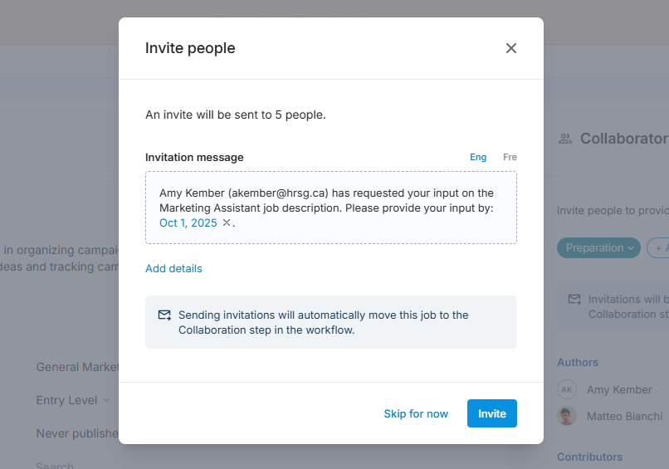The image size is (669, 469).
Task: Click the envelope icon beside Invitations text
Action: [x=574, y=299]
